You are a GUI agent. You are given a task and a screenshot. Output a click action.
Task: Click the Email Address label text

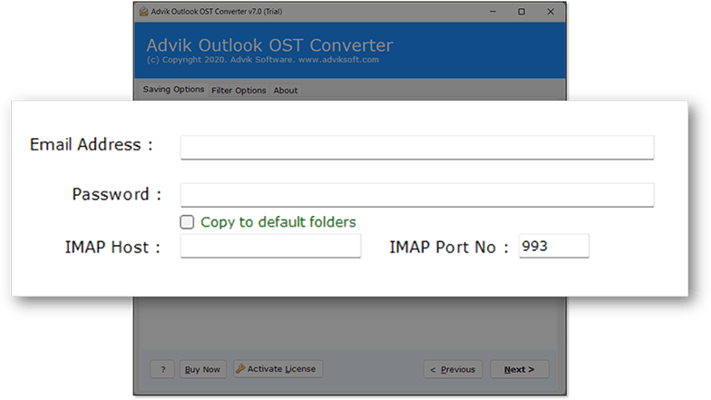(x=91, y=145)
